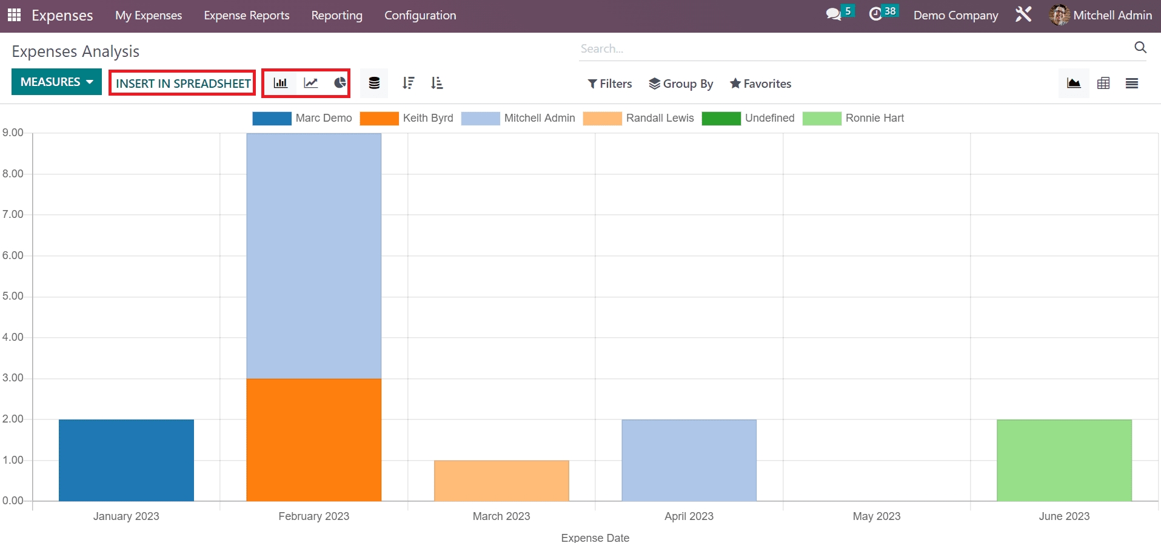
Task: Switch to pie chart mode
Action: pos(340,83)
